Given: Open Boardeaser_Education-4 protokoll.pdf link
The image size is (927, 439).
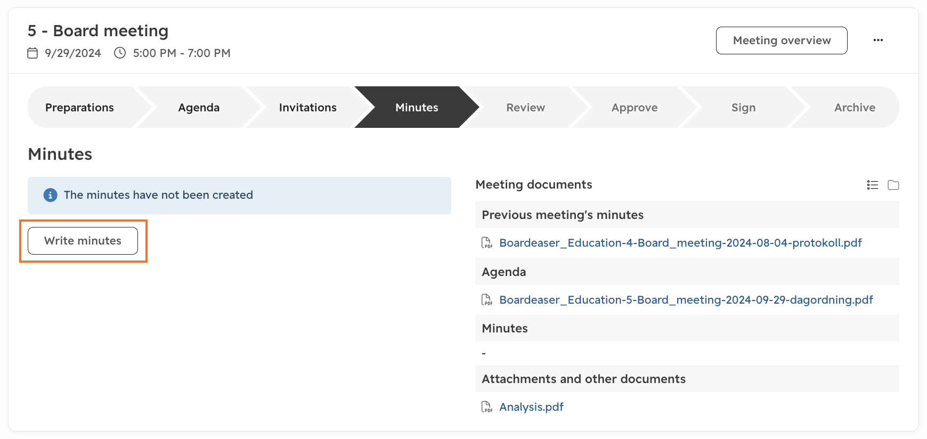Looking at the screenshot, I should click(x=680, y=243).
